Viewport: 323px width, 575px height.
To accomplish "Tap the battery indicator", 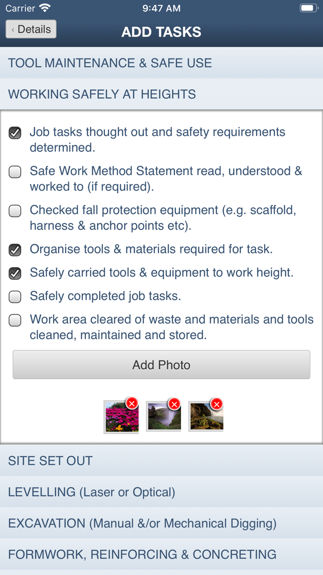I will [x=307, y=8].
